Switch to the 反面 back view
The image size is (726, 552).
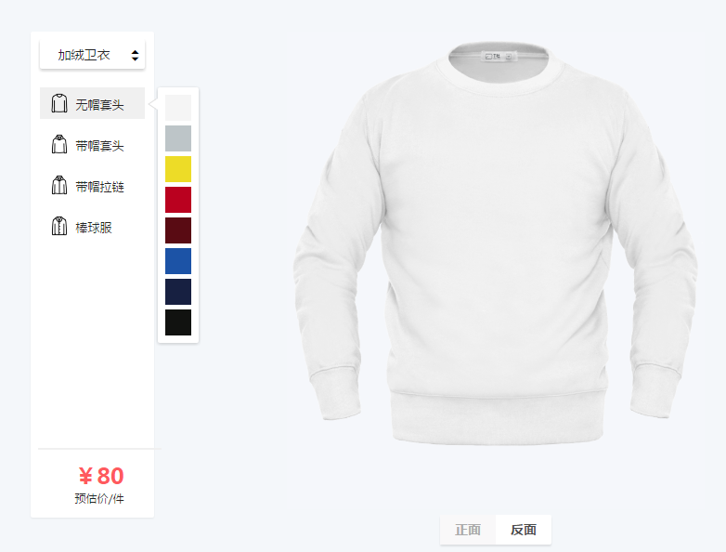tap(524, 530)
